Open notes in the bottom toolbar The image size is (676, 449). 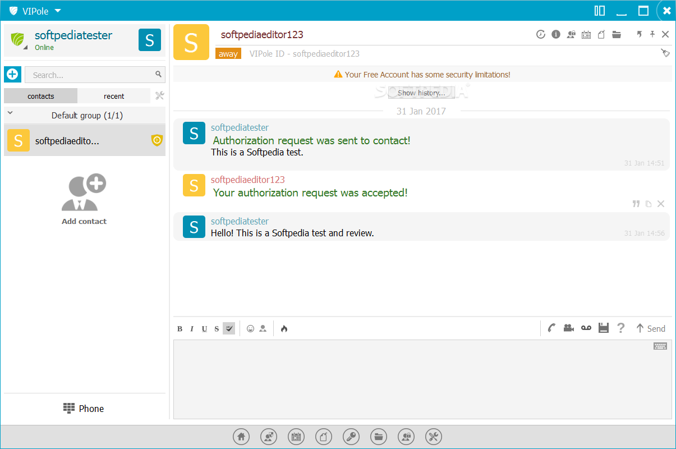(324, 436)
